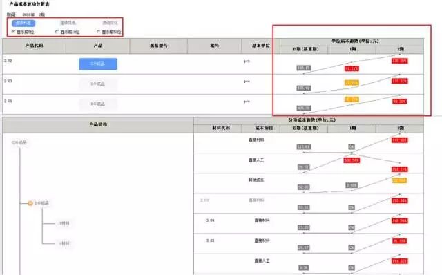The width and height of the screenshot is (442, 275).
Task: Click the rightmost gray filter tab above radios
Action: (x=110, y=23)
